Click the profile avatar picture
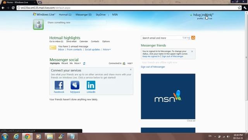 (x=38, y=24)
